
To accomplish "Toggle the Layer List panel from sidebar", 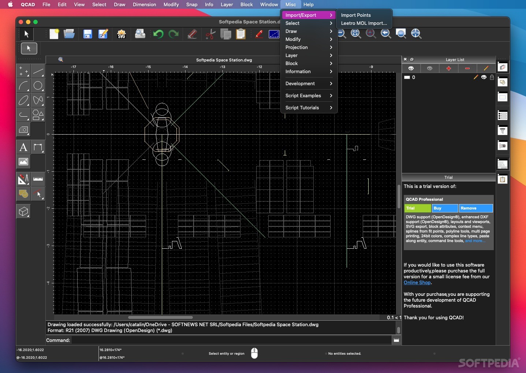I will click(503, 67).
